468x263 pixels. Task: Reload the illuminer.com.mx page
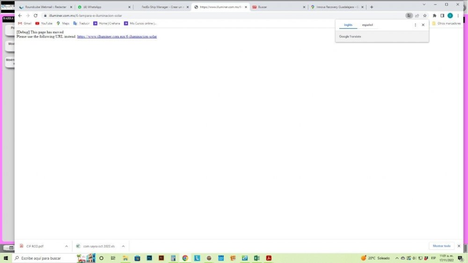tap(36, 15)
